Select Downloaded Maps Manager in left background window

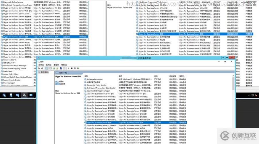(15, 66)
